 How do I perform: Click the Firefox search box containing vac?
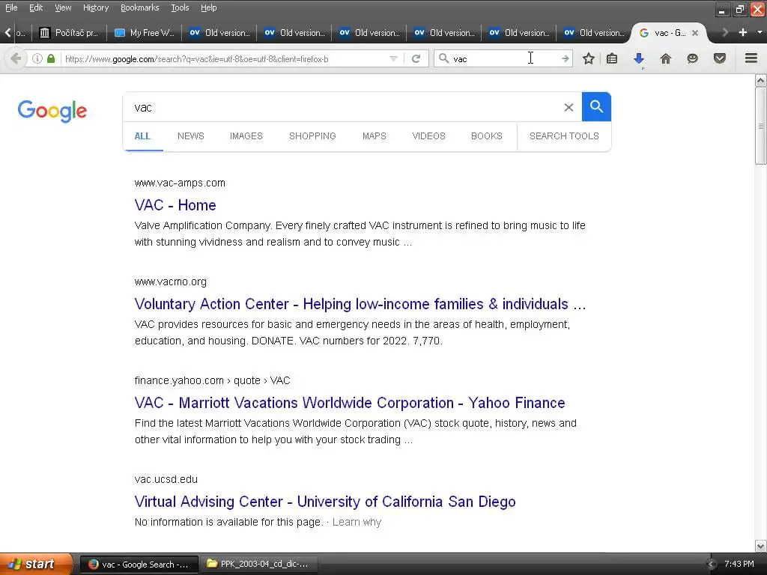click(504, 58)
